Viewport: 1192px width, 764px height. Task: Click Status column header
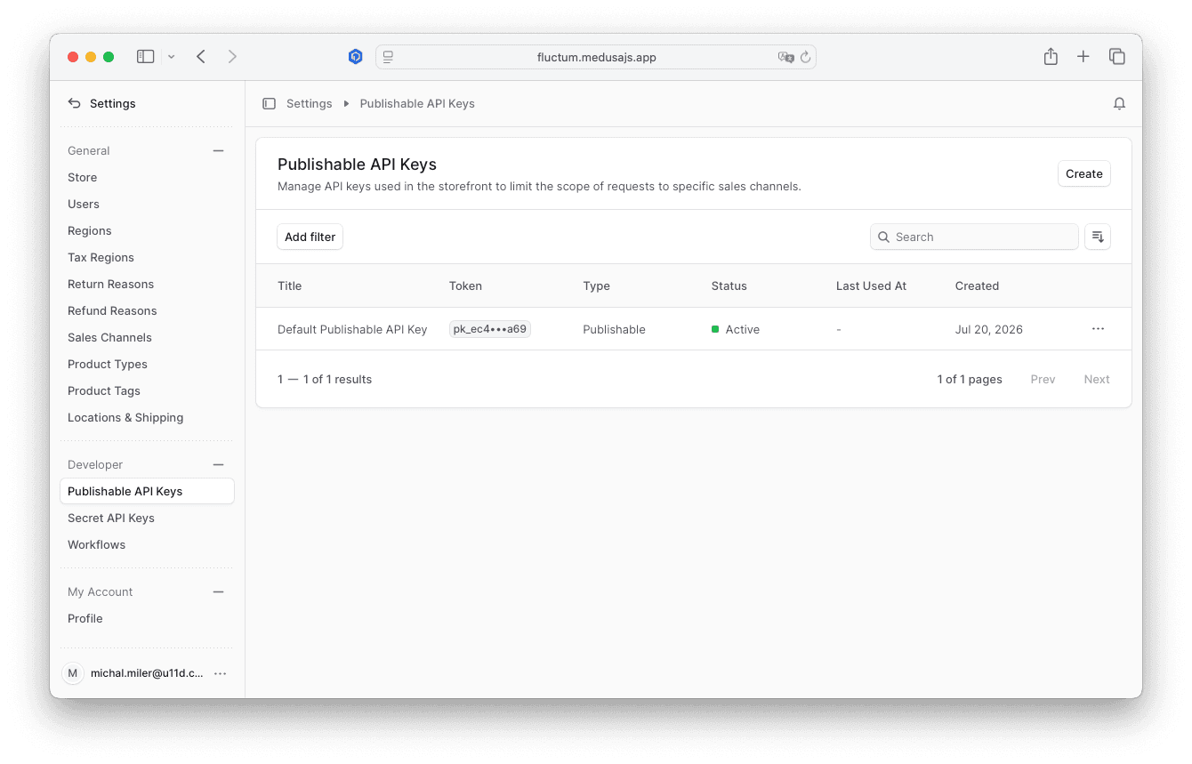[x=729, y=285]
